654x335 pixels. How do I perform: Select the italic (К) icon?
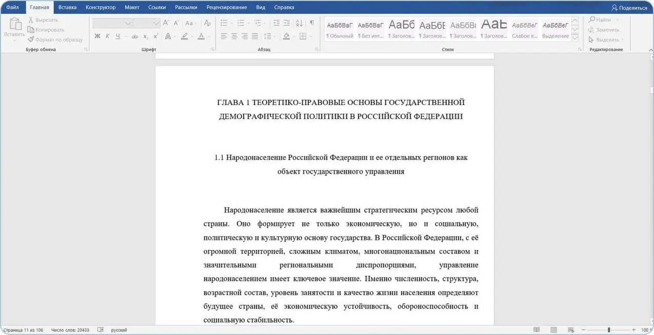[x=107, y=36]
